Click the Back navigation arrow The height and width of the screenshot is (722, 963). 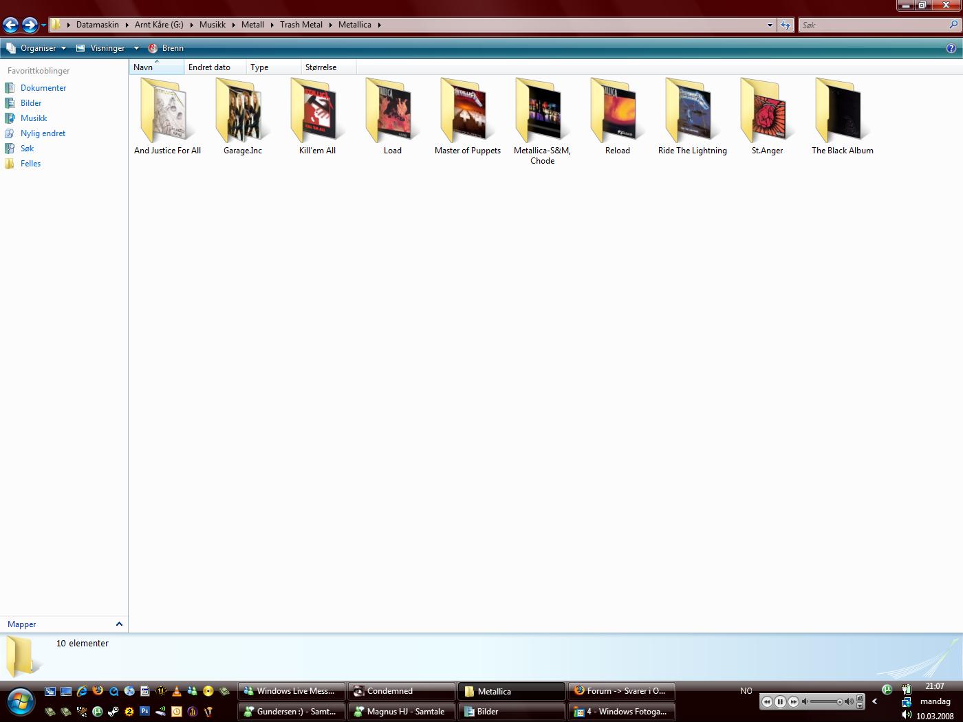click(x=10, y=25)
